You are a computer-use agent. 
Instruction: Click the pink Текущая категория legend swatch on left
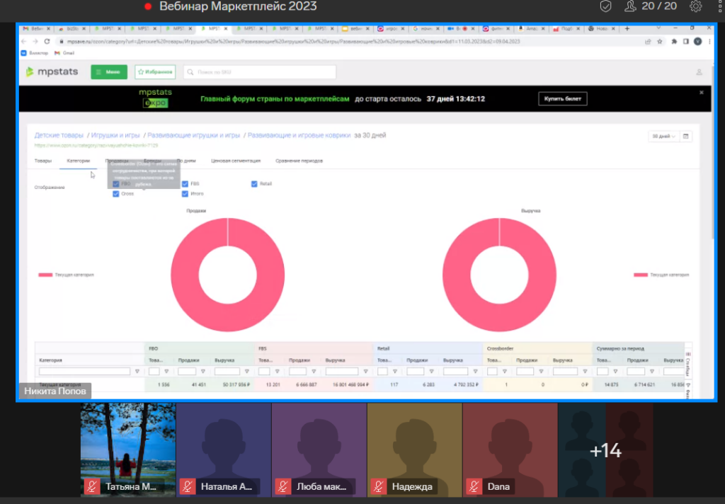45,275
